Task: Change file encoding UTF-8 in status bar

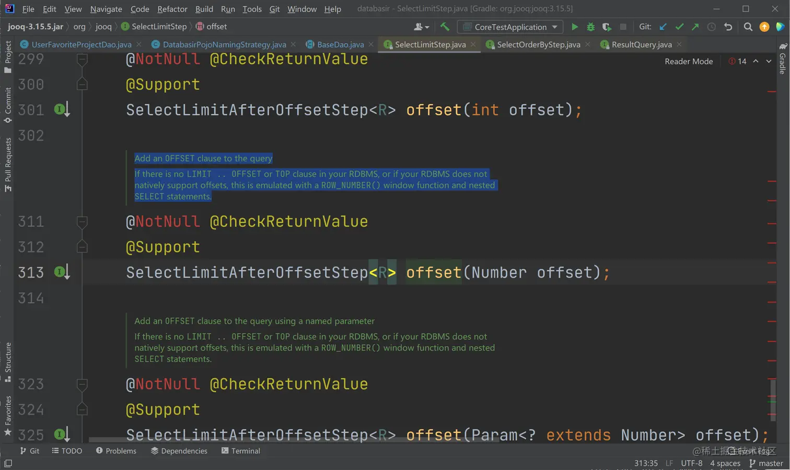Action: (x=692, y=463)
